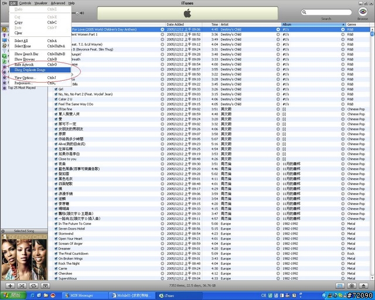Select the Radio antenna icon in sidebar
The image size is (375, 300).
4,51
